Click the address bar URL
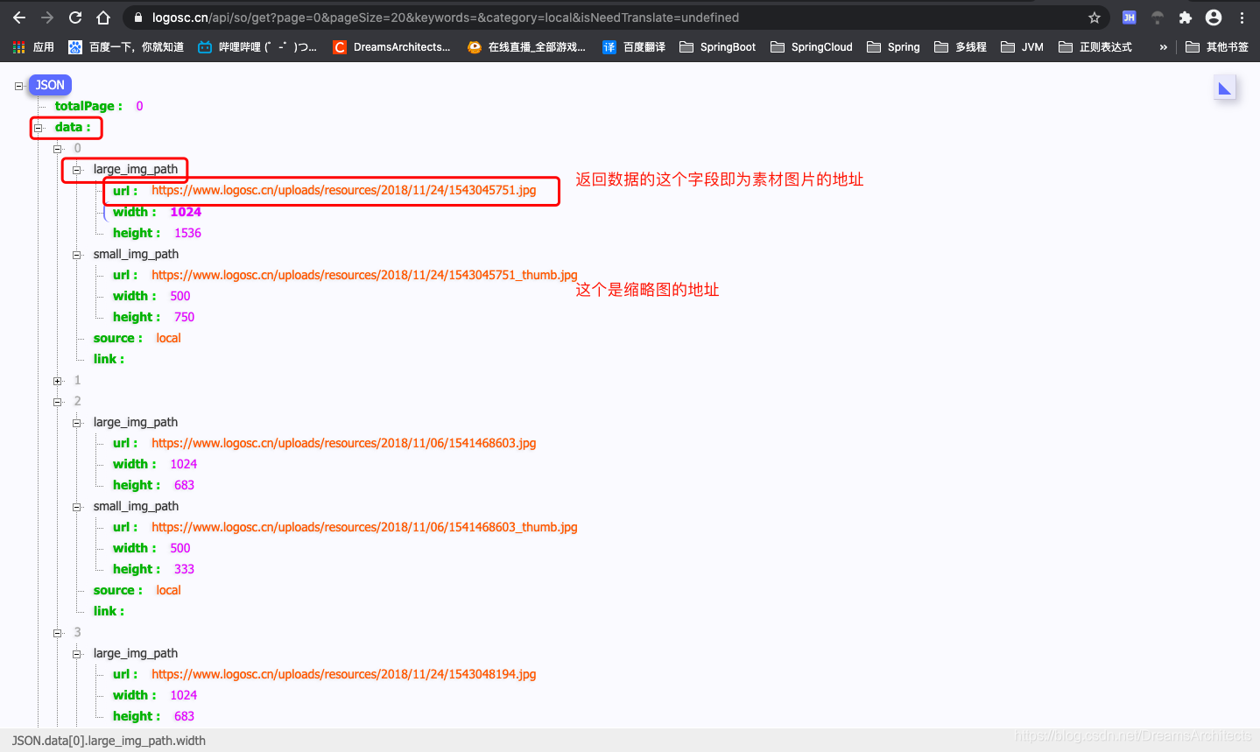 (x=445, y=18)
